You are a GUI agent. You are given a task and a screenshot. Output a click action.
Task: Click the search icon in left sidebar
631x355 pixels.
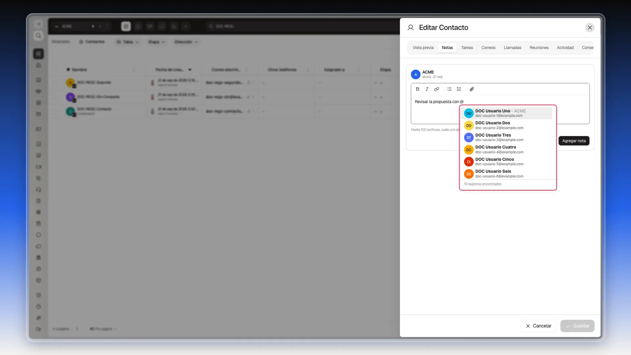point(38,35)
